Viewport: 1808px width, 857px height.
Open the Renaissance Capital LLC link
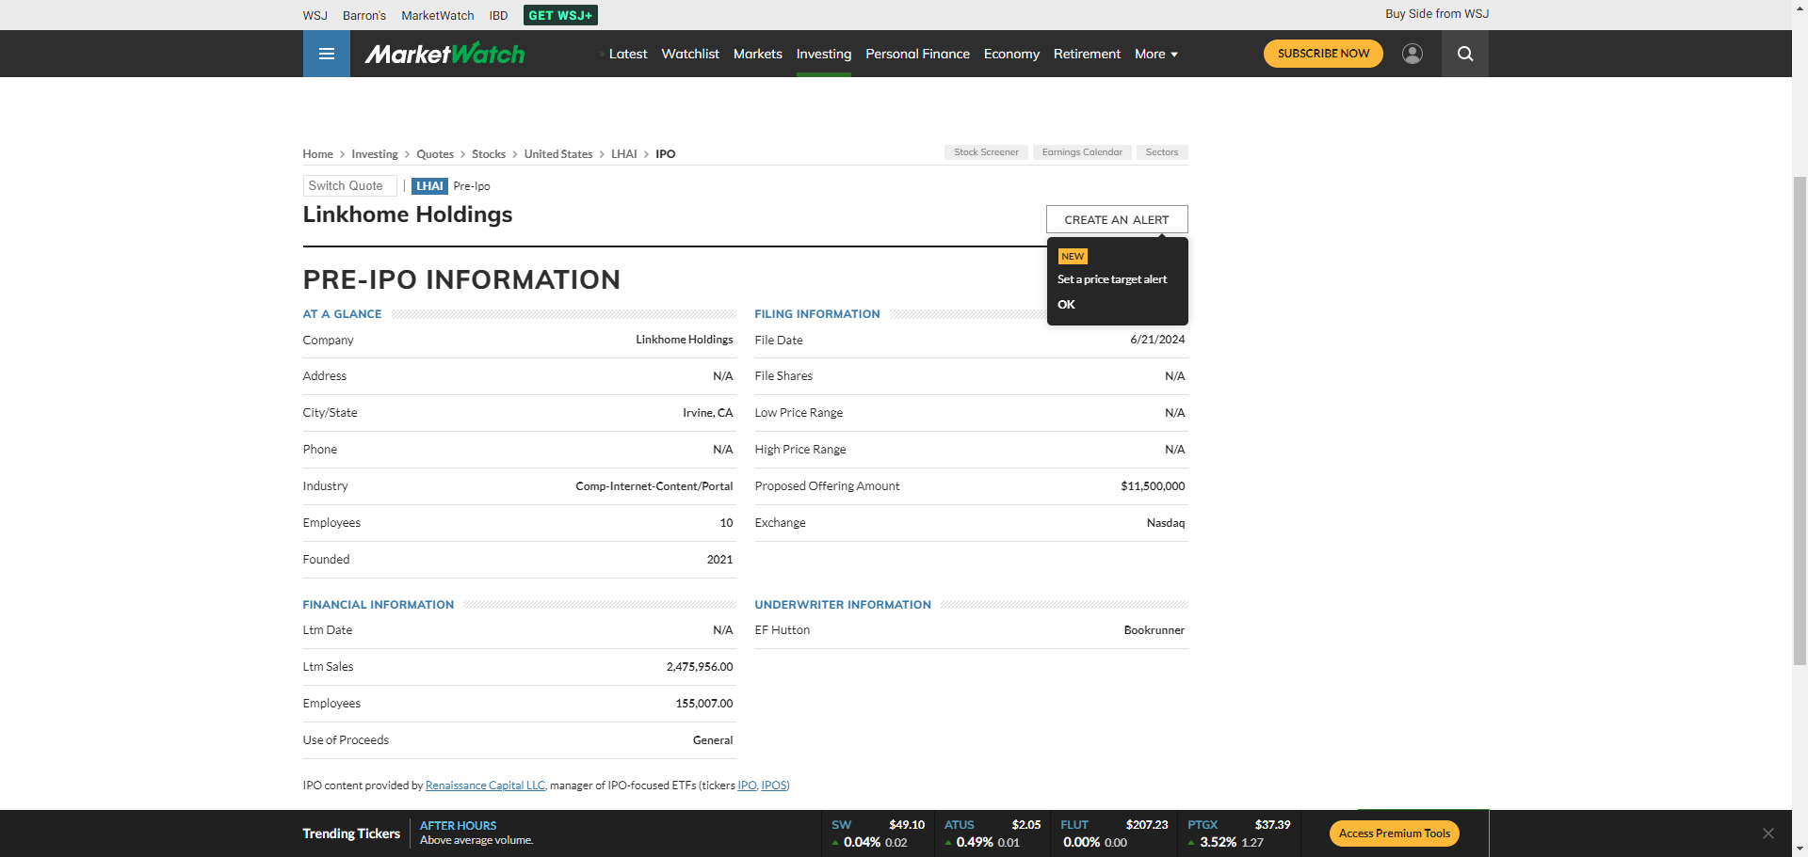coord(485,786)
